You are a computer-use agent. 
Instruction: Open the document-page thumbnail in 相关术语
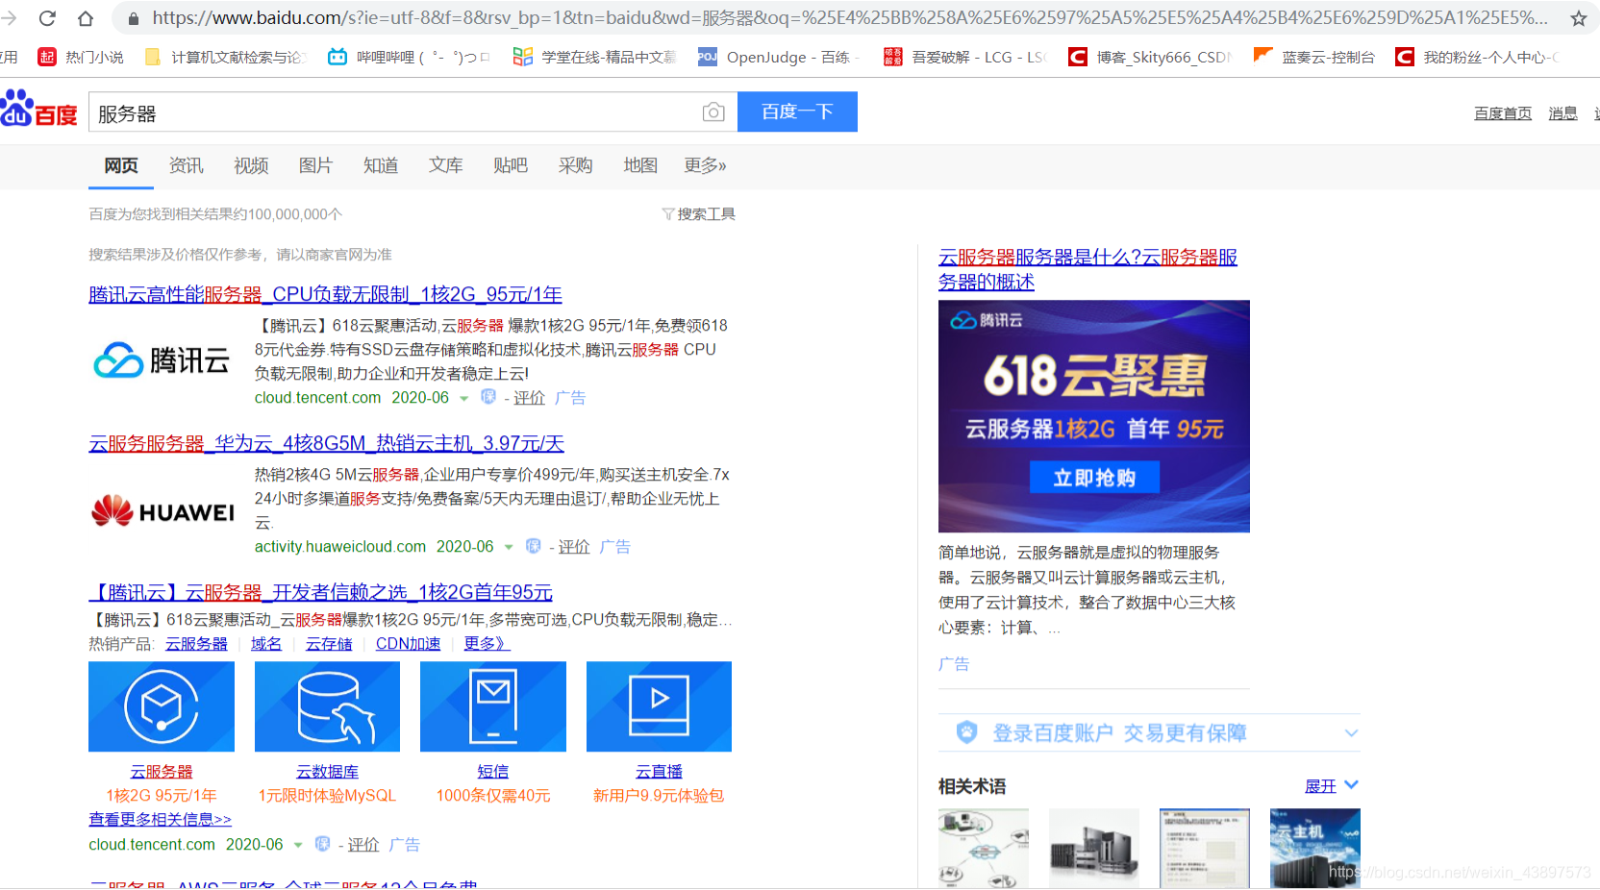pyautogui.click(x=1205, y=849)
